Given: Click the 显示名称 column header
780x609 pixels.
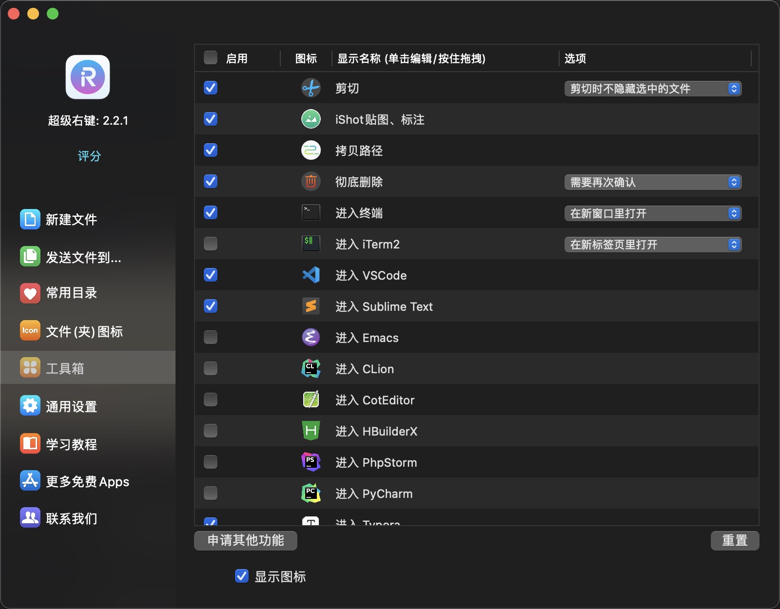Looking at the screenshot, I should 411,58.
